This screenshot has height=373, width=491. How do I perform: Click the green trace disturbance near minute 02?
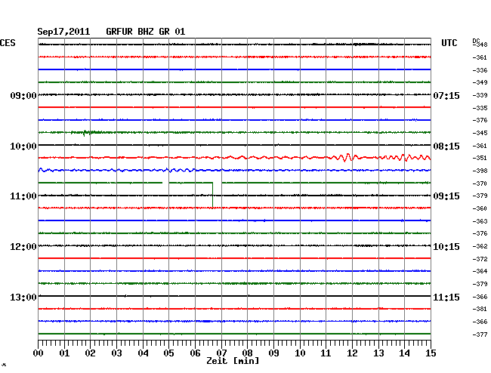click(86, 133)
